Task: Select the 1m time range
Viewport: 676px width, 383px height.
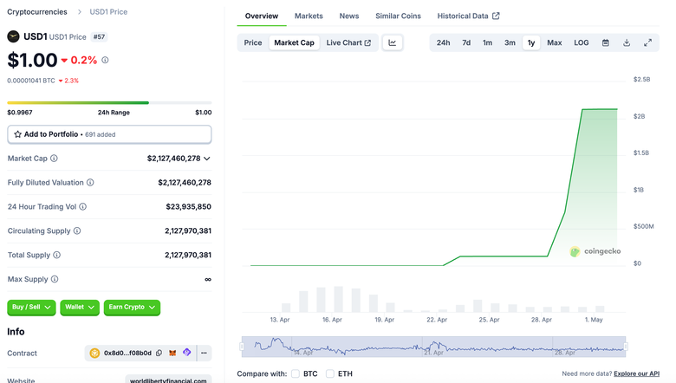Action: pos(487,42)
